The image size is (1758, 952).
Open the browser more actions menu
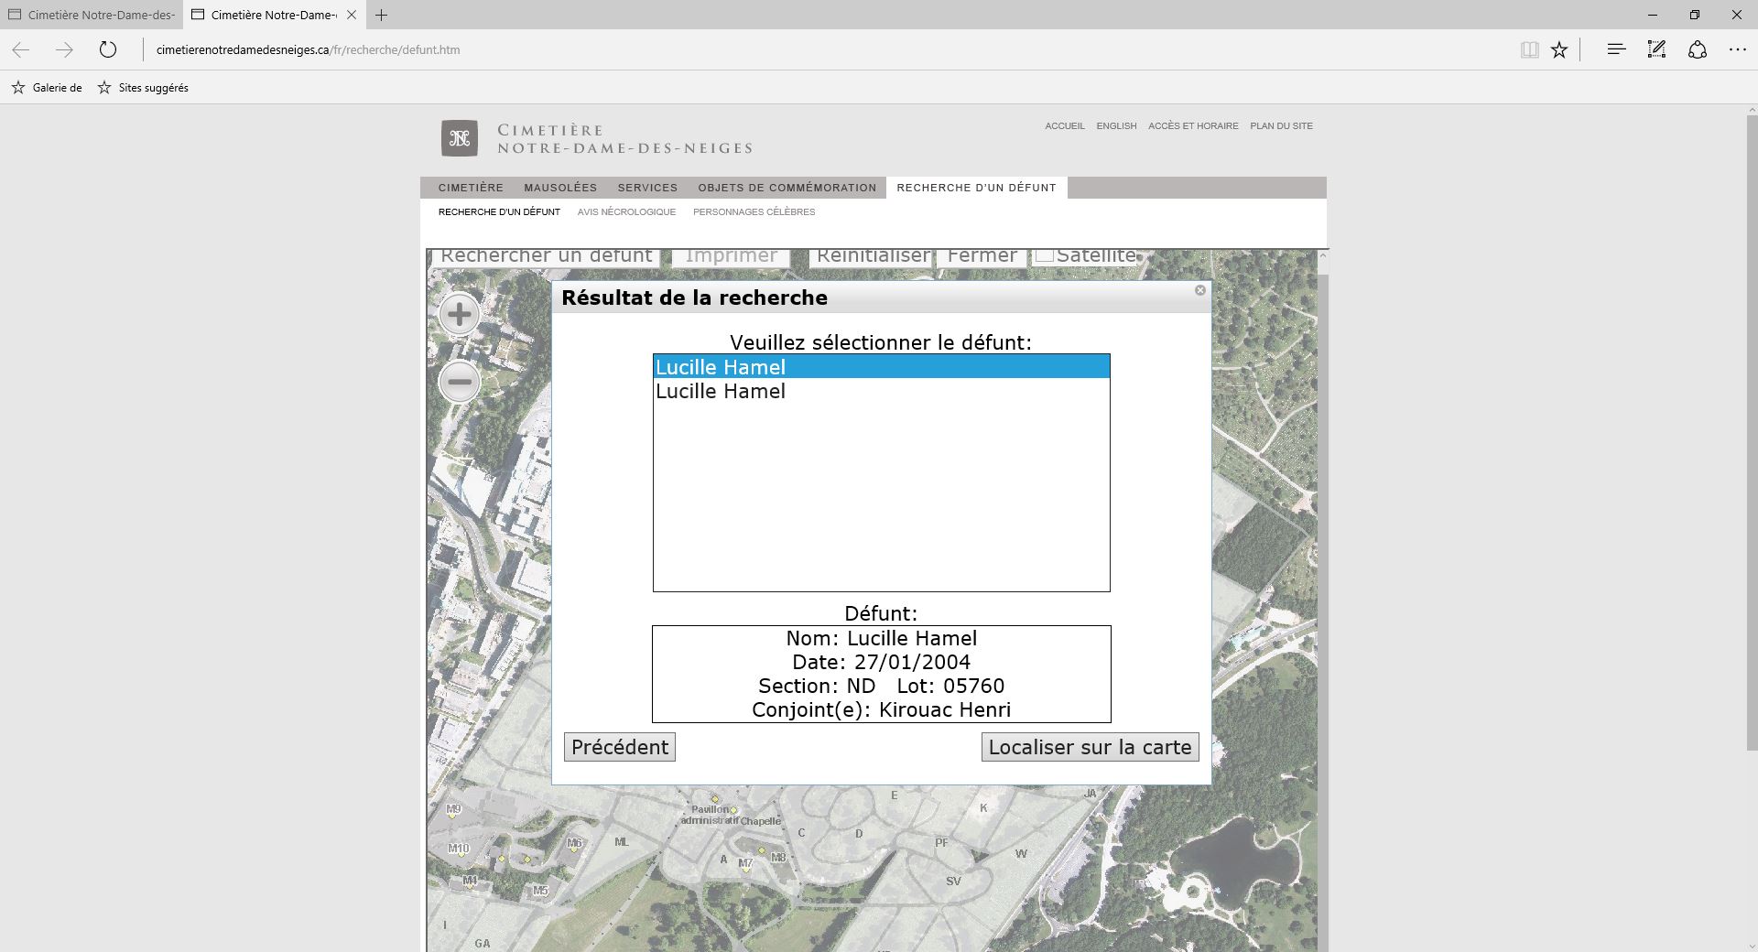point(1738,49)
